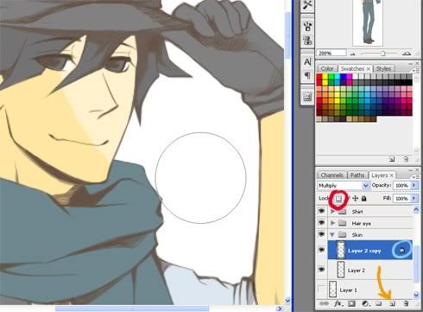Pick the yellow swatch in top row
The height and width of the screenshot is (312, 423).
tap(325, 77)
